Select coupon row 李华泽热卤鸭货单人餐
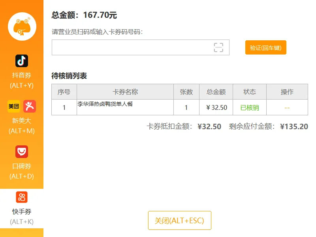 point(180,107)
